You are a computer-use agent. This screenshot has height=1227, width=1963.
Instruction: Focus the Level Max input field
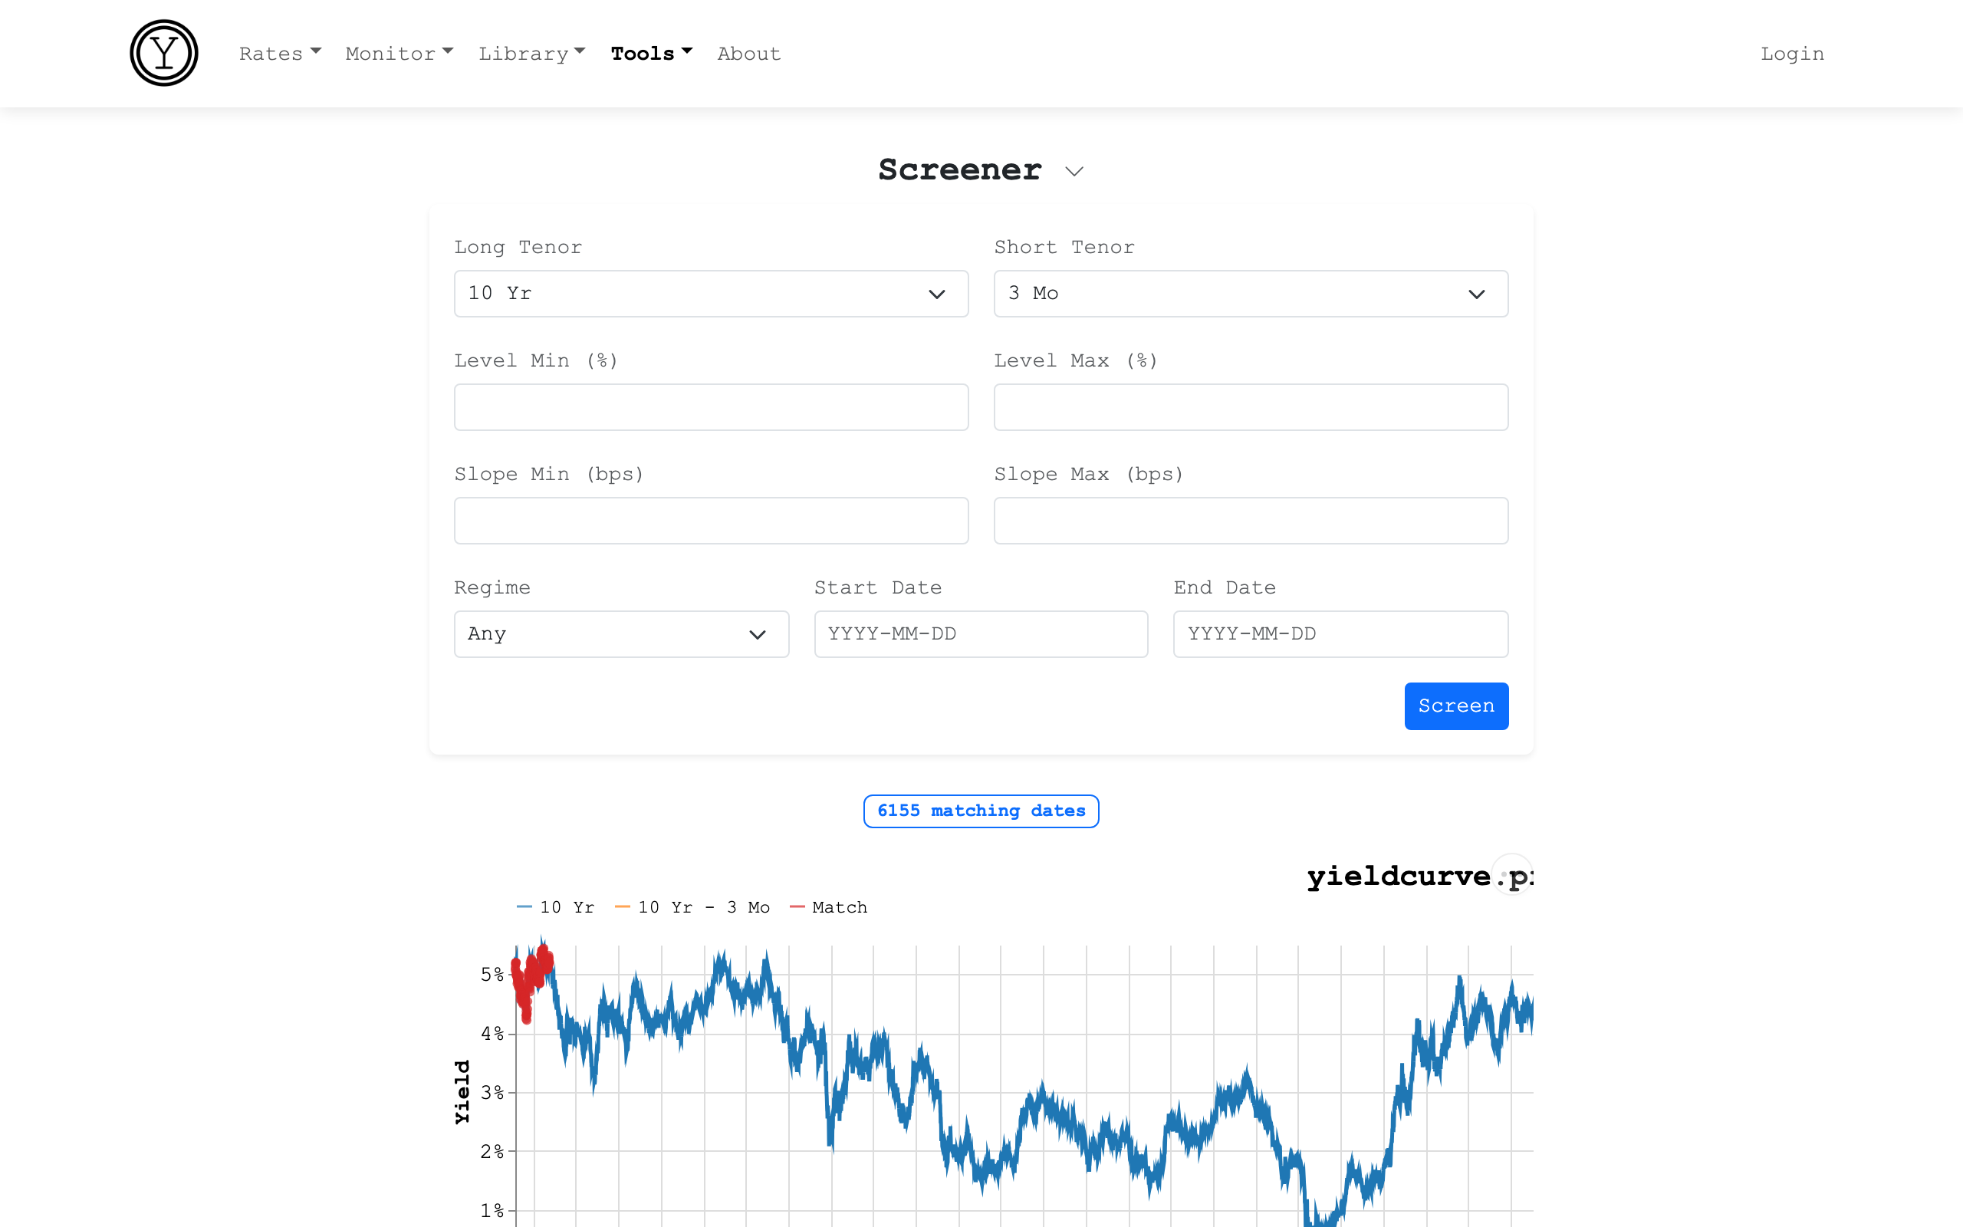[x=1250, y=407]
